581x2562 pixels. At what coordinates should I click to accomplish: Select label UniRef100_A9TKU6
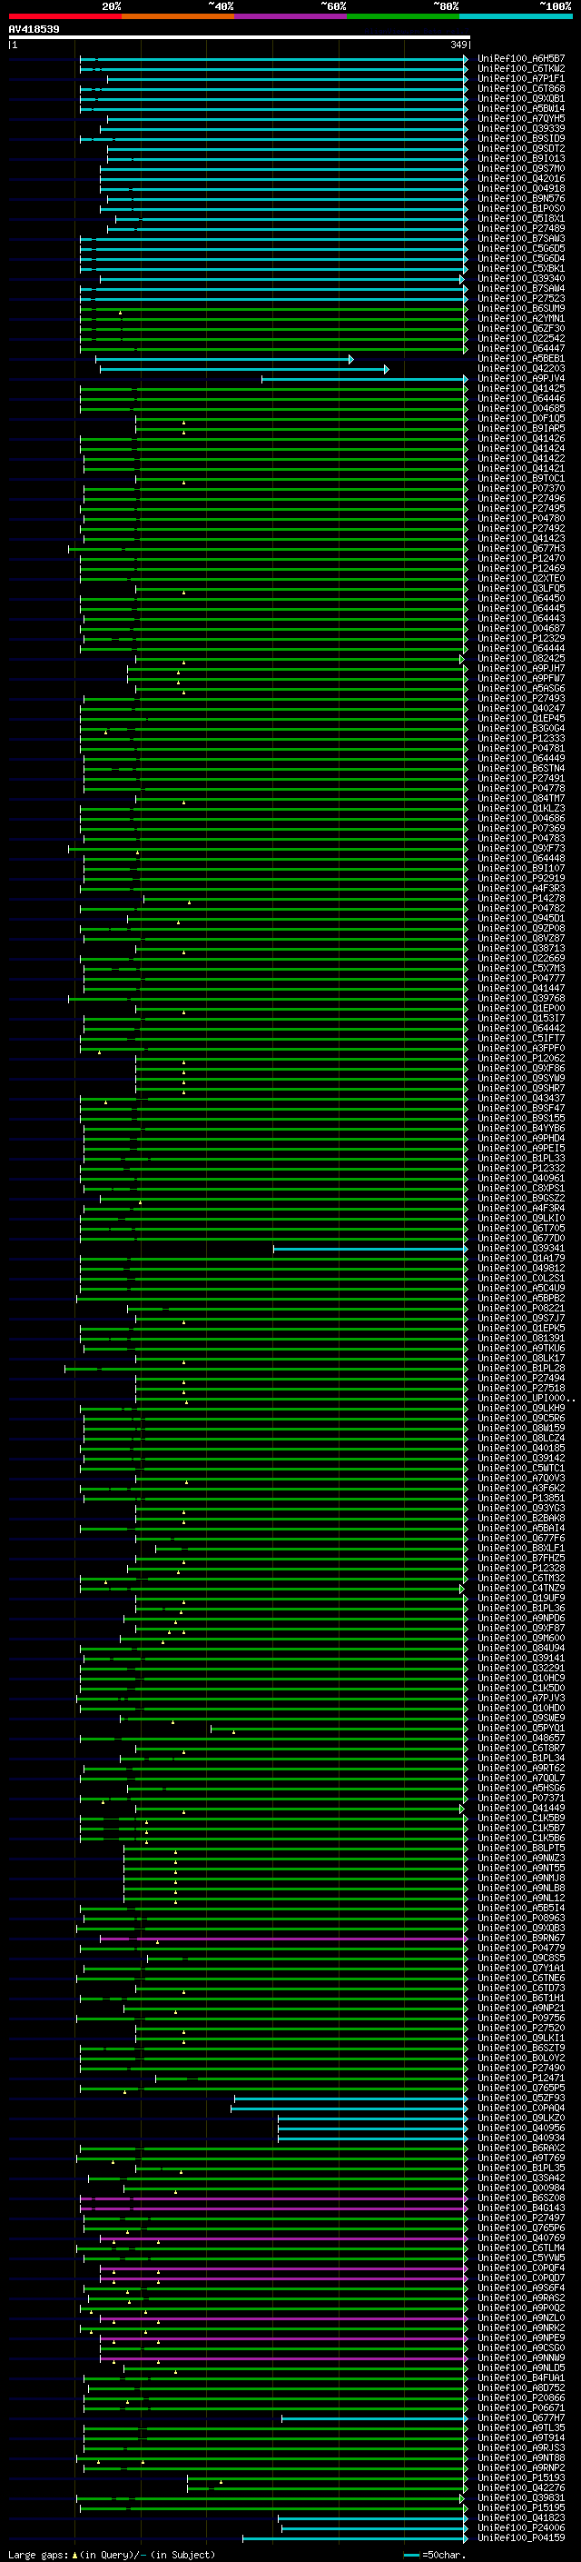520,1349
